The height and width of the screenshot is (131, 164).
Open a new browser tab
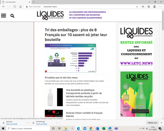[x=33, y=2]
